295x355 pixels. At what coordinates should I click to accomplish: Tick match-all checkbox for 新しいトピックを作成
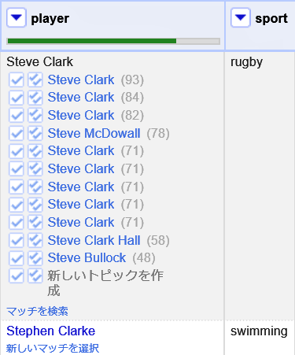[x=35, y=276]
